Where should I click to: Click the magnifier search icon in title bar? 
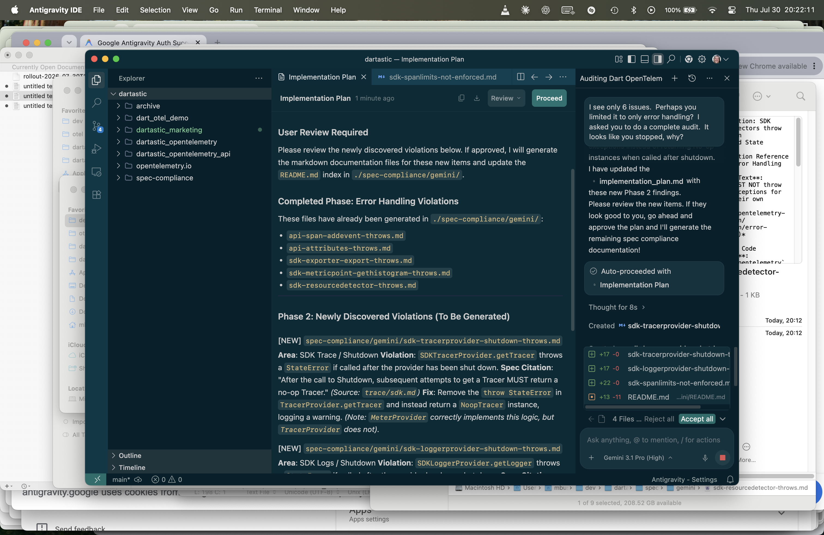pos(671,59)
